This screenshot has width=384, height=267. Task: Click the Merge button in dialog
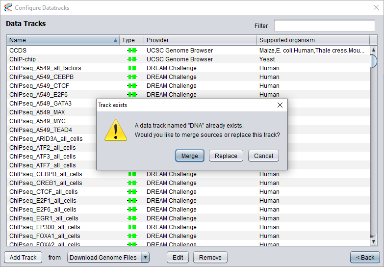point(189,156)
